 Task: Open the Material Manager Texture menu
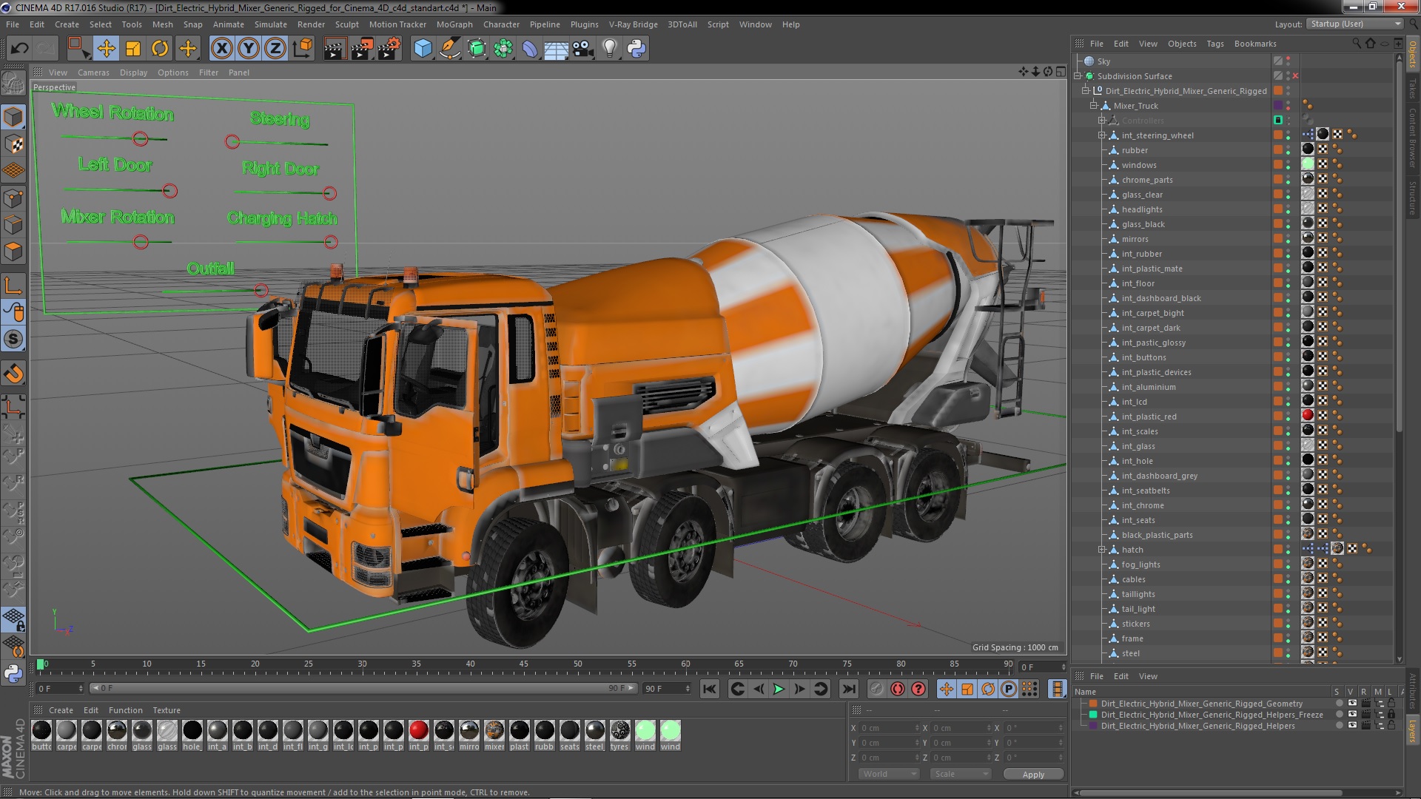pyautogui.click(x=167, y=710)
